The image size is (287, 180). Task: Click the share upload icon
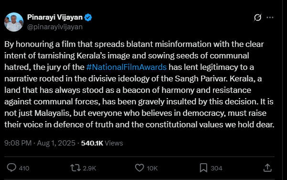click(x=267, y=168)
